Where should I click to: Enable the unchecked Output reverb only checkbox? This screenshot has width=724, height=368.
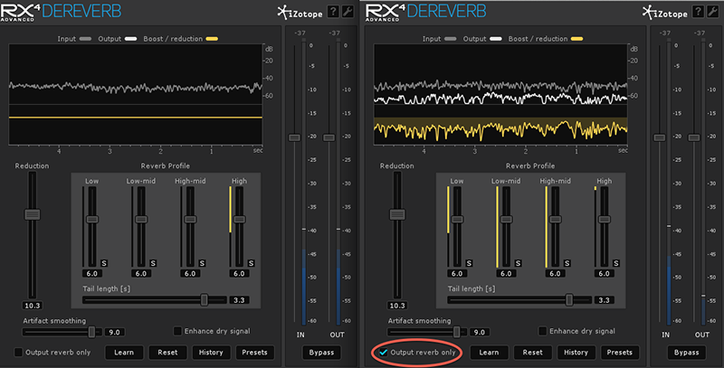tap(19, 352)
